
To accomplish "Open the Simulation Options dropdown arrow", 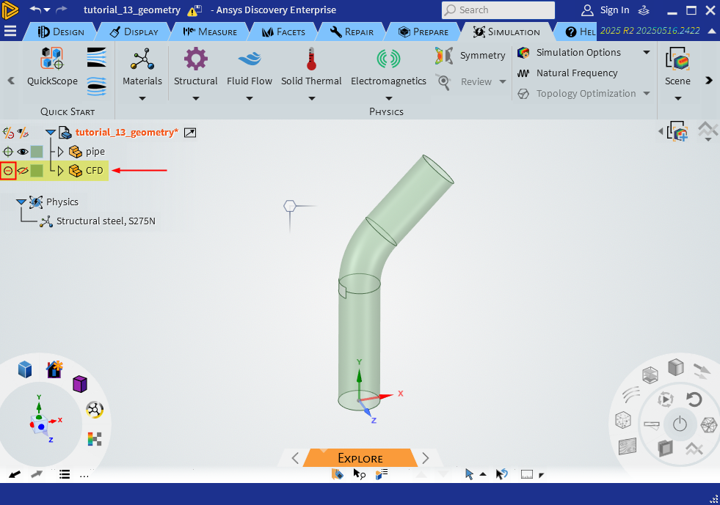I will 647,53.
